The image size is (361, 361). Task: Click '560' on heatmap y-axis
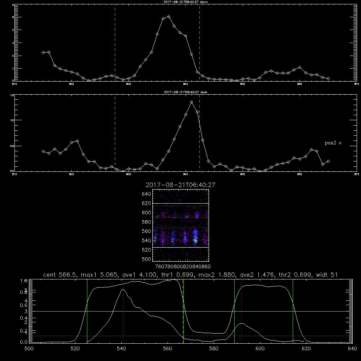coord(146,231)
